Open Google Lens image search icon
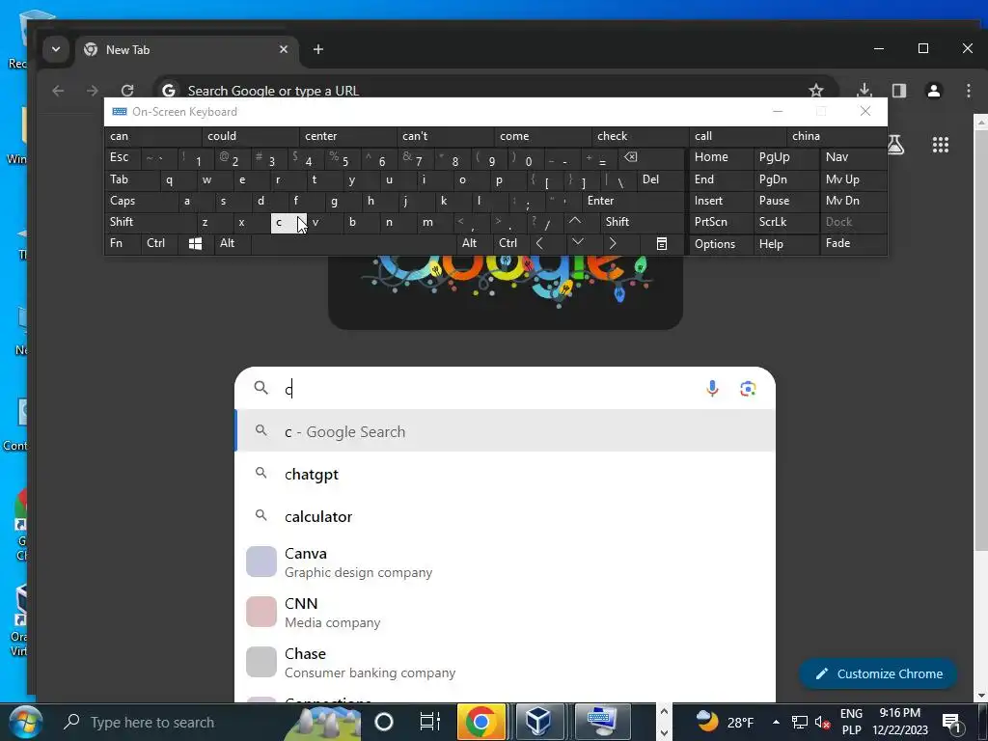Image resolution: width=988 pixels, height=741 pixels. coord(748,389)
